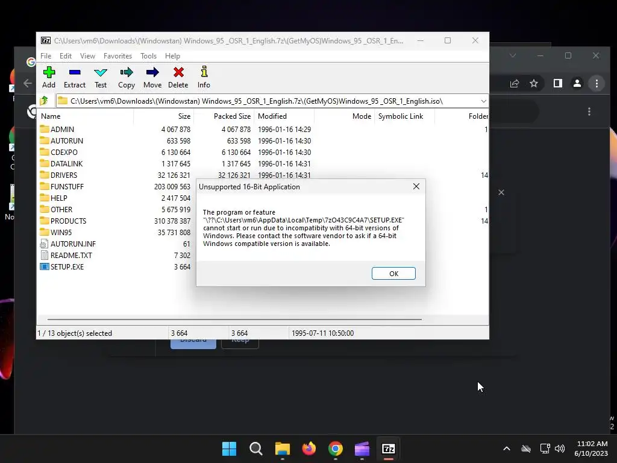Open Chrome side panel icon
This screenshot has height=463, width=617.
coord(557,83)
